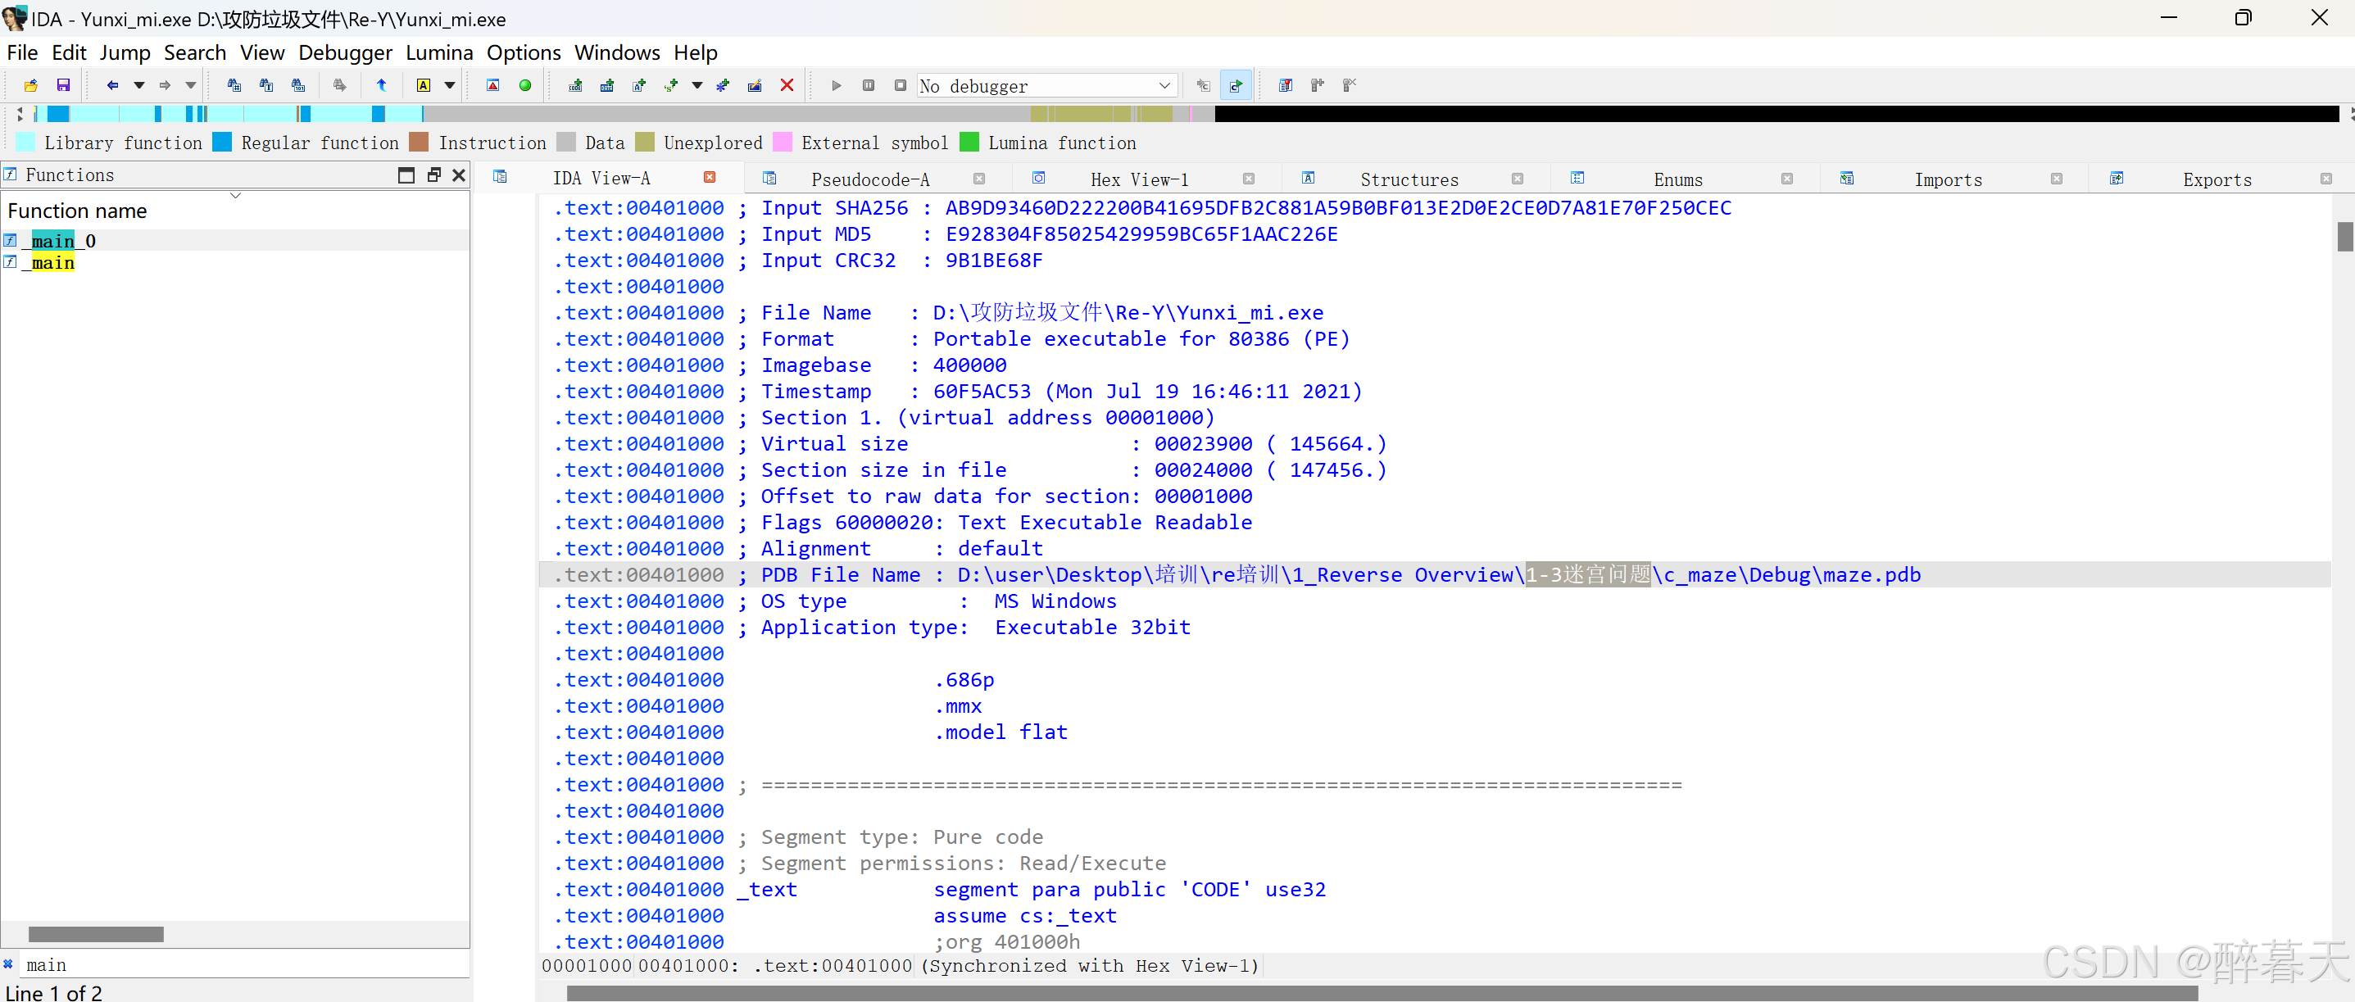Close the Hex View-1 tab
Viewport: 2355px width, 1002px height.
click(x=1248, y=179)
